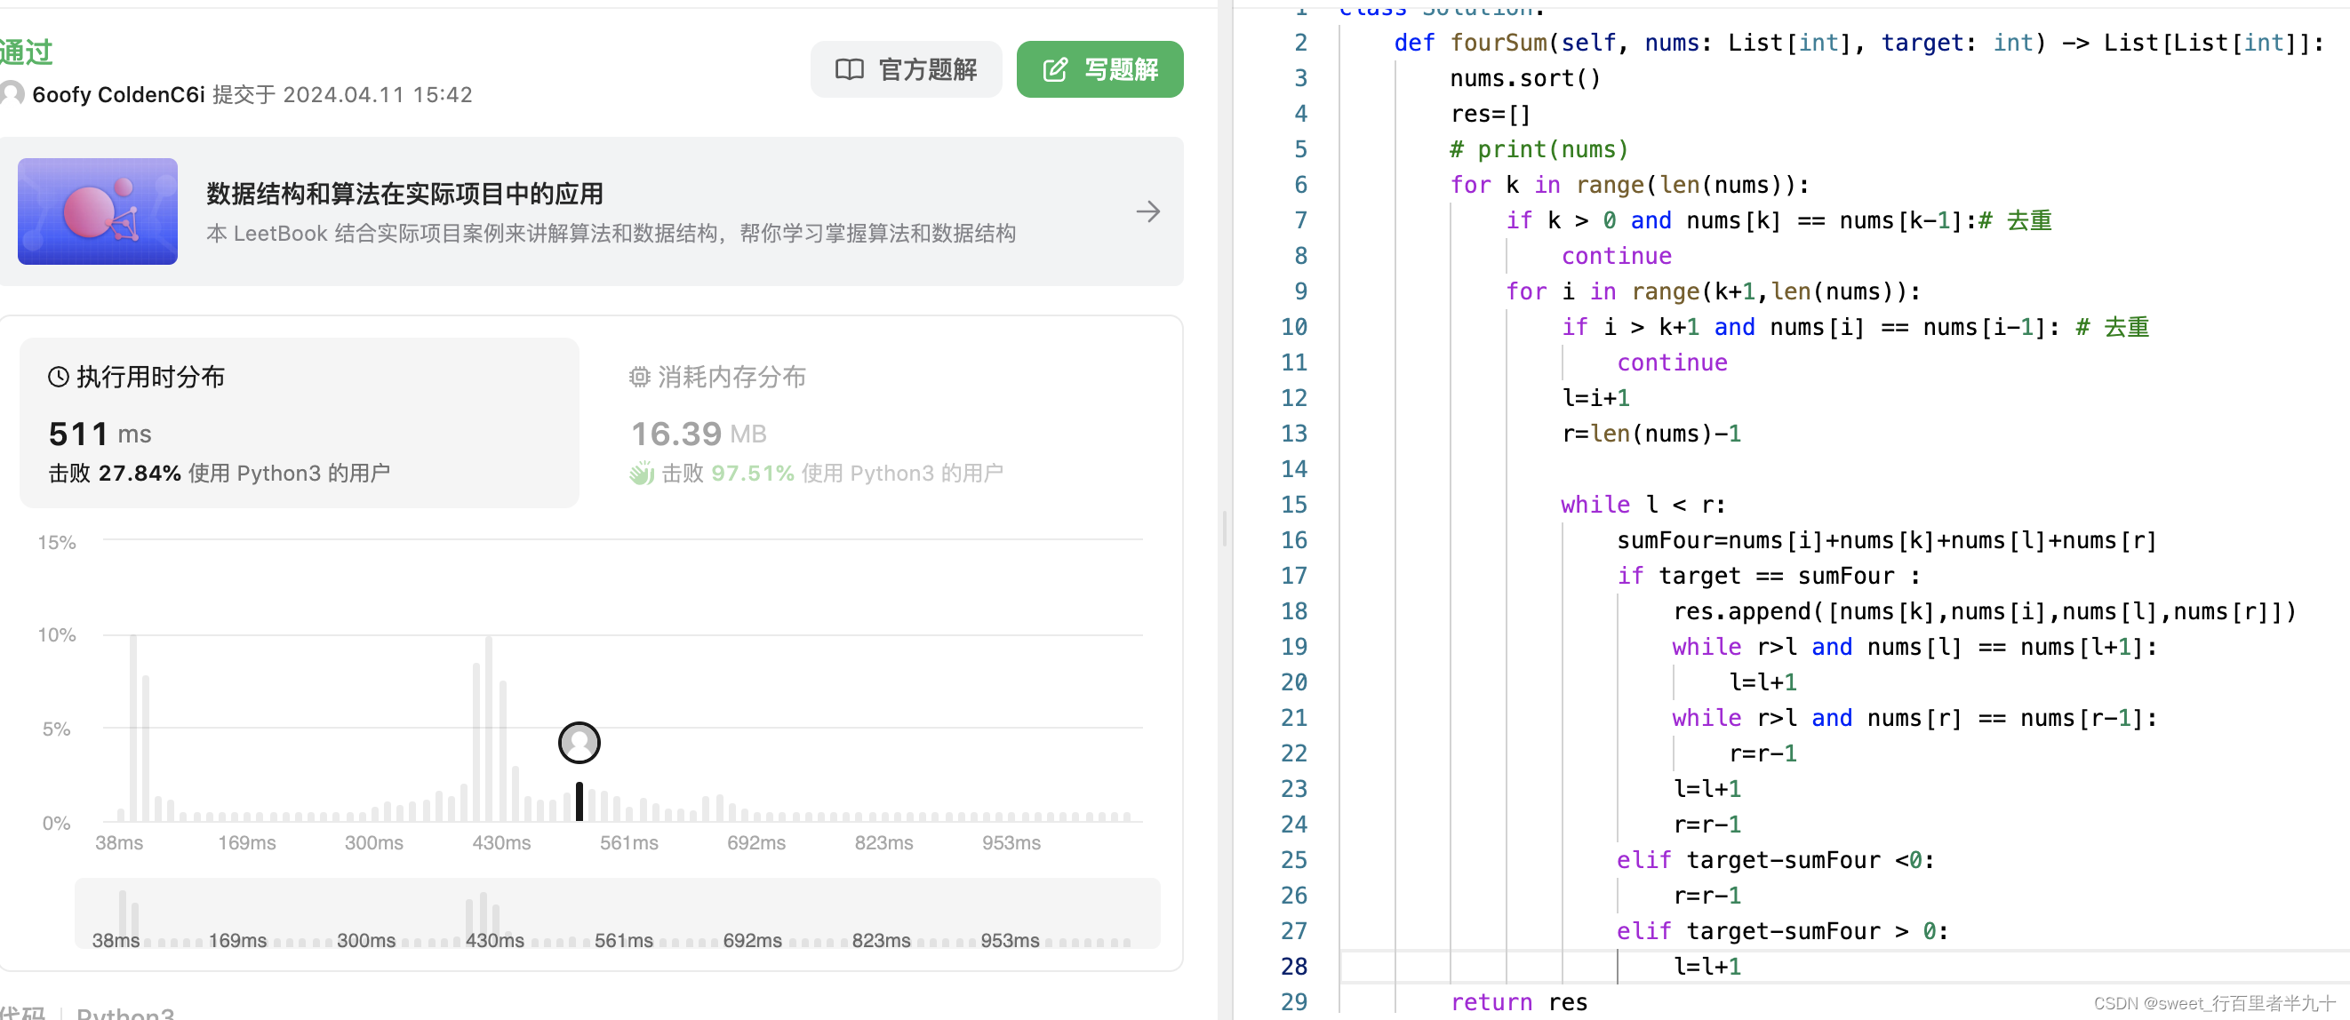Click the black bar marking your runtime

point(580,801)
